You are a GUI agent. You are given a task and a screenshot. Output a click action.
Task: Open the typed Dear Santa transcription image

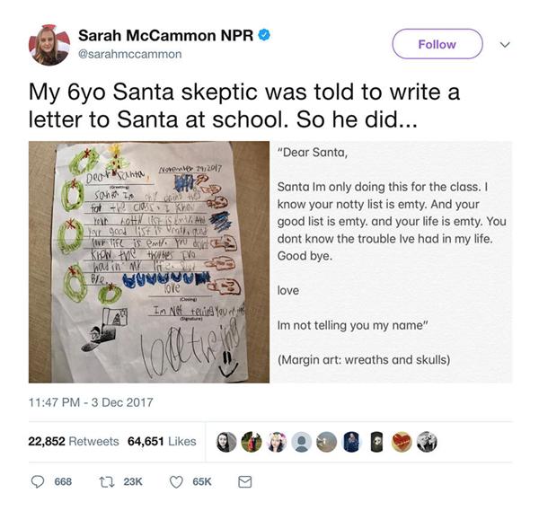pos(392,261)
